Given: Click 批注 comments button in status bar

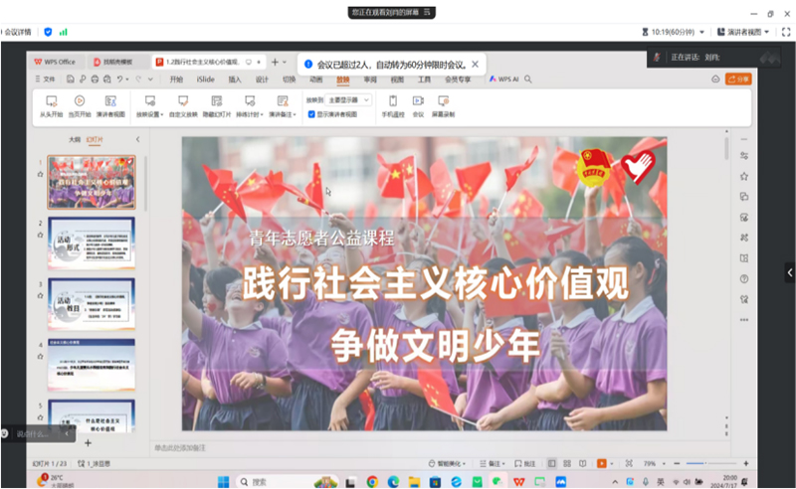Looking at the screenshot, I should coord(525,463).
